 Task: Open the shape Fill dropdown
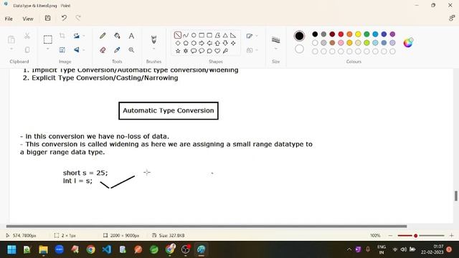[252, 50]
